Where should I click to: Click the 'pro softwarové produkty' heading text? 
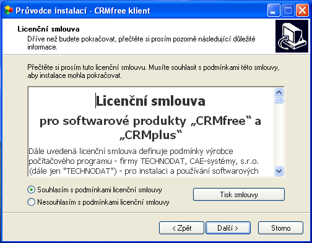coord(150,121)
